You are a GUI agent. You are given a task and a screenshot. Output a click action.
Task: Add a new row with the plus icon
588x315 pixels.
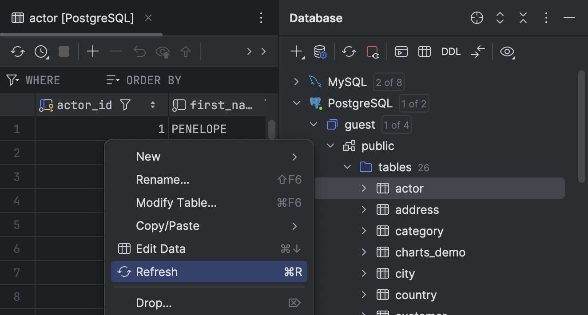tap(93, 51)
